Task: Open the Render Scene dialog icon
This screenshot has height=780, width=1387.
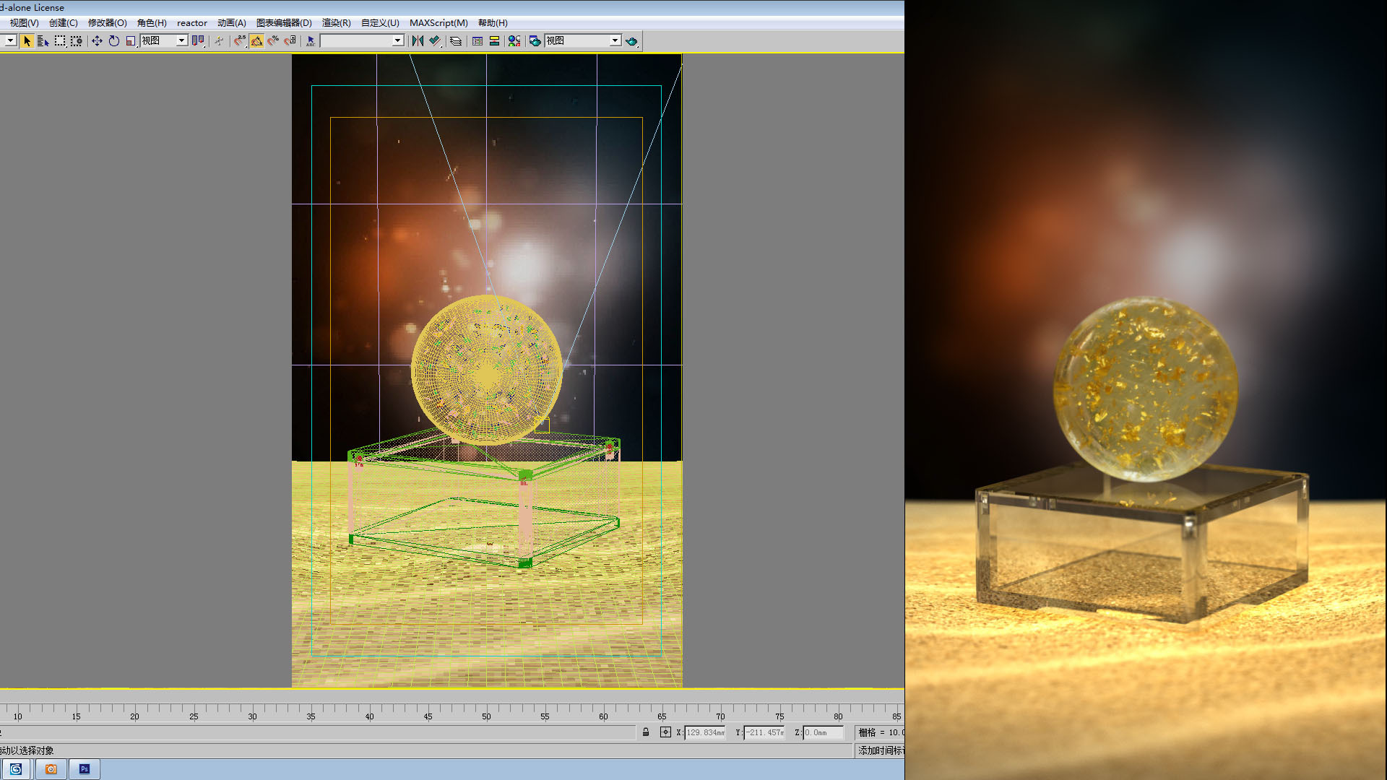Action: (535, 41)
